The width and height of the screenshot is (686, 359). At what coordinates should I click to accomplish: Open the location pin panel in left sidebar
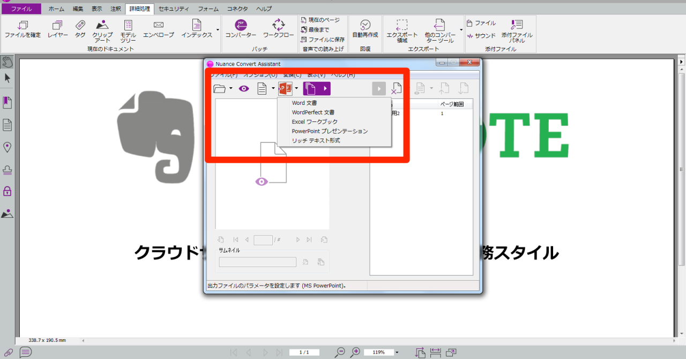click(8, 147)
